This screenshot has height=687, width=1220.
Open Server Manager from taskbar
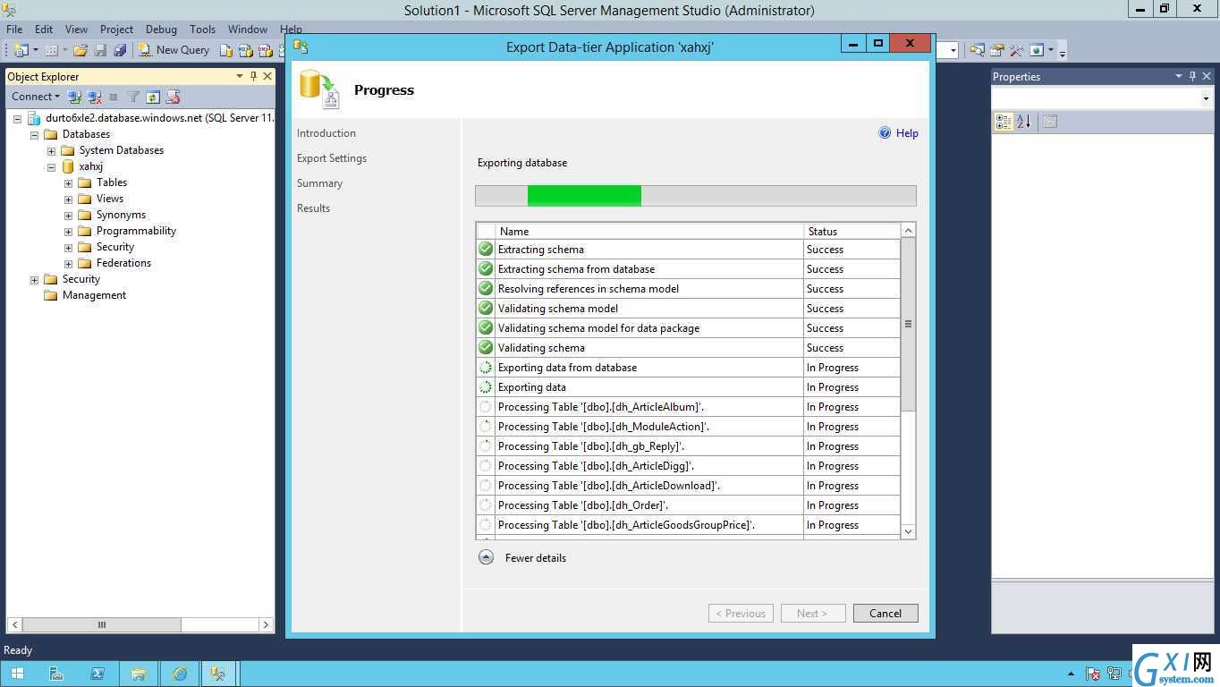coord(56,674)
